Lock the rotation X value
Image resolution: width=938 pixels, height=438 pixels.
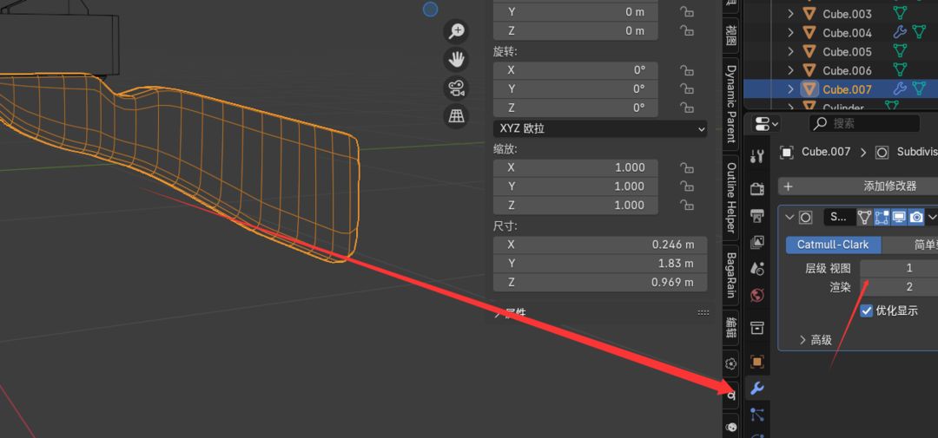pos(687,70)
